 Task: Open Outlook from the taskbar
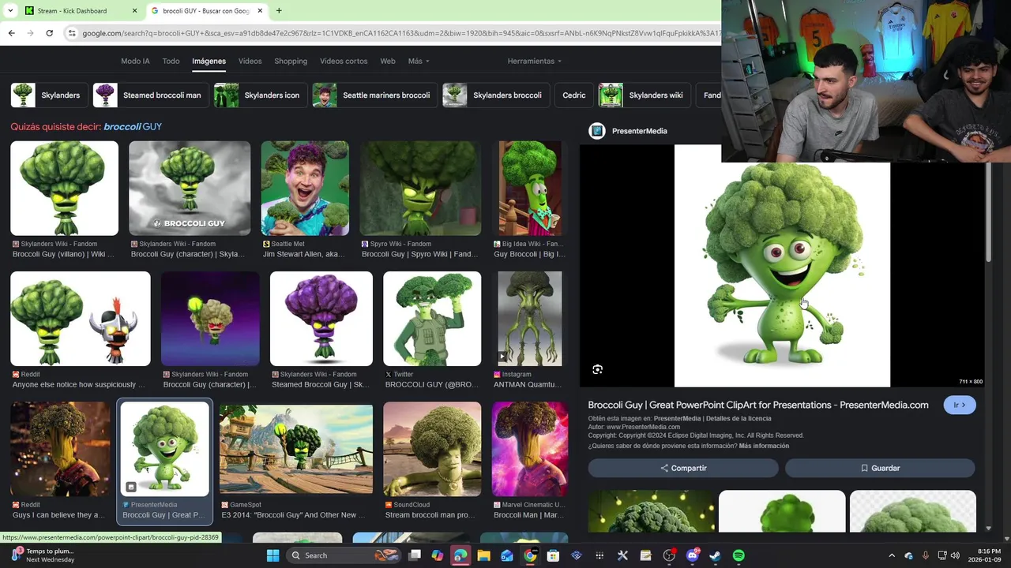tap(507, 555)
